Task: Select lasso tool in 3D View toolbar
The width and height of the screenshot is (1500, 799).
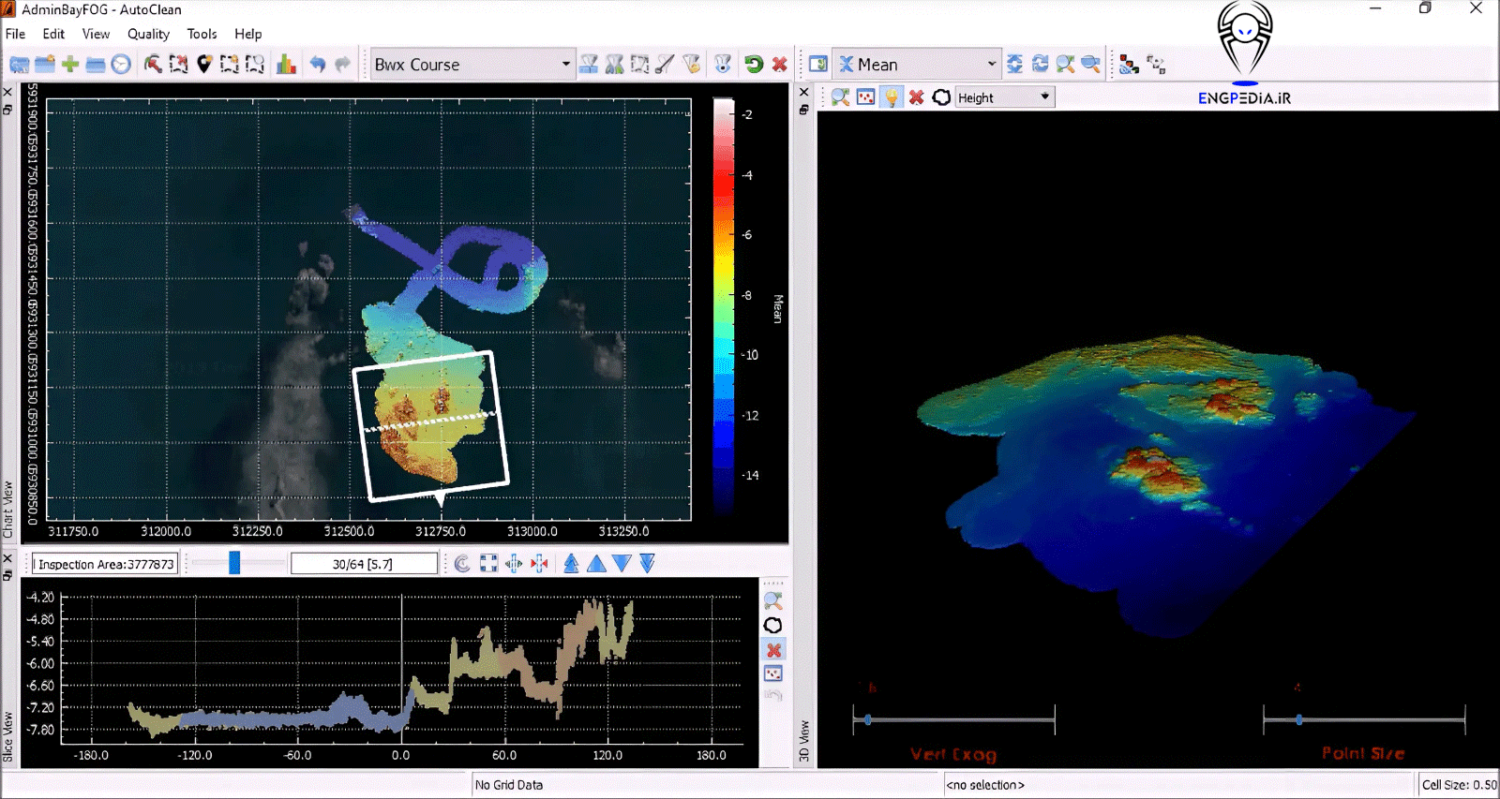Action: [x=941, y=97]
